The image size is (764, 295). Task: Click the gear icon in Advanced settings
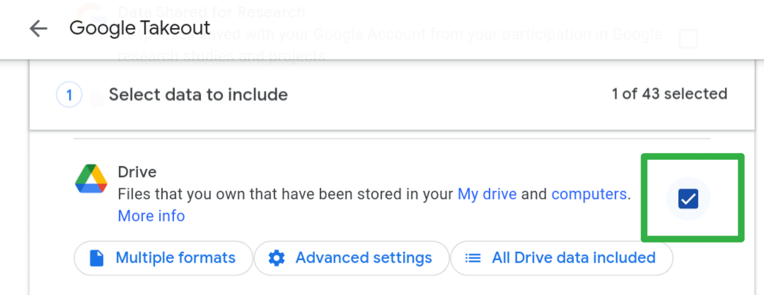pyautogui.click(x=276, y=258)
